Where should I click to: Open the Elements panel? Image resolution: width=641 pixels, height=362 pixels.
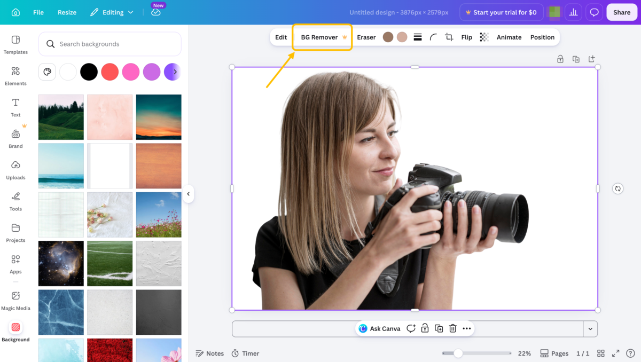pos(15,76)
